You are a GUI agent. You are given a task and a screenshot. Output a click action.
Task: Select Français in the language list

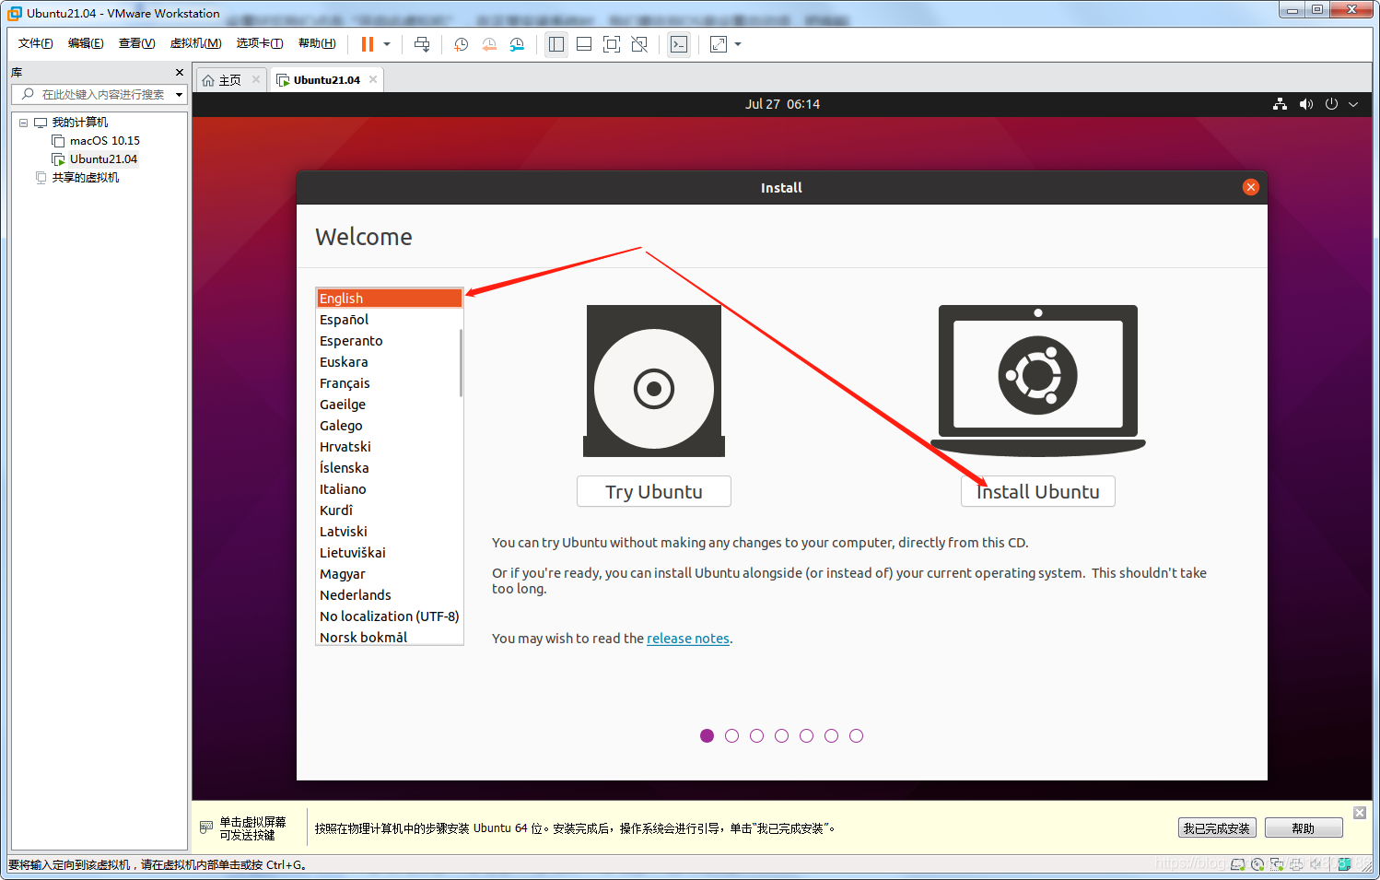(x=389, y=382)
